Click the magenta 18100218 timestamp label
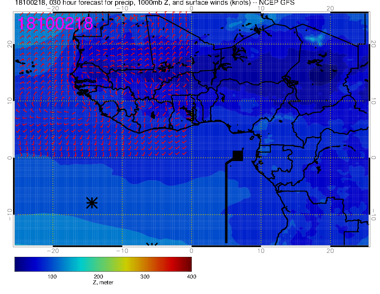The height and width of the screenshot is (294, 380). click(x=55, y=24)
